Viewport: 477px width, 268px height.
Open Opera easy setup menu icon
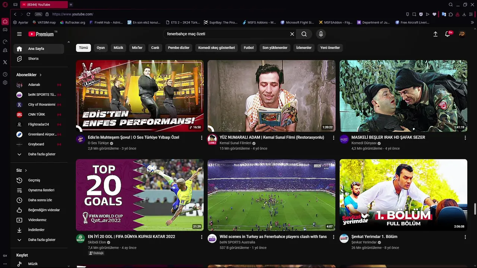tap(471, 14)
